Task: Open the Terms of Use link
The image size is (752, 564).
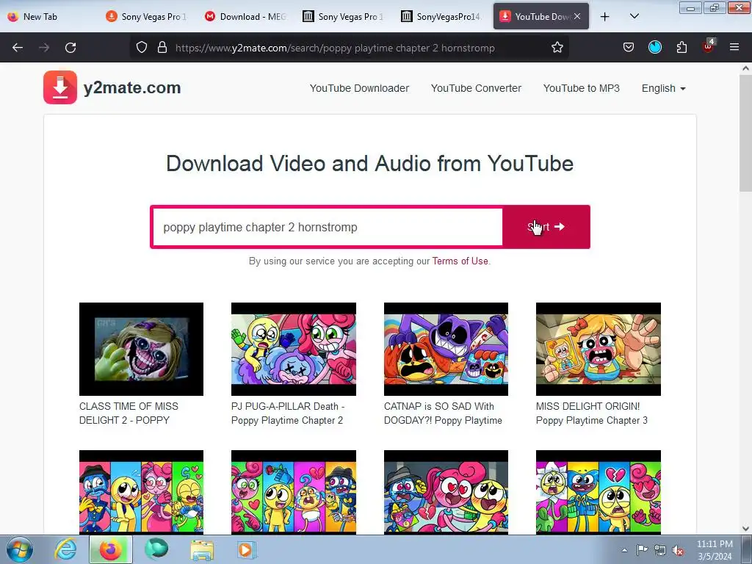Action: 460,261
